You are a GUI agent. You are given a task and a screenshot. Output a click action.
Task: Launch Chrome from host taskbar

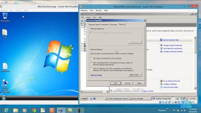[x=34, y=110]
